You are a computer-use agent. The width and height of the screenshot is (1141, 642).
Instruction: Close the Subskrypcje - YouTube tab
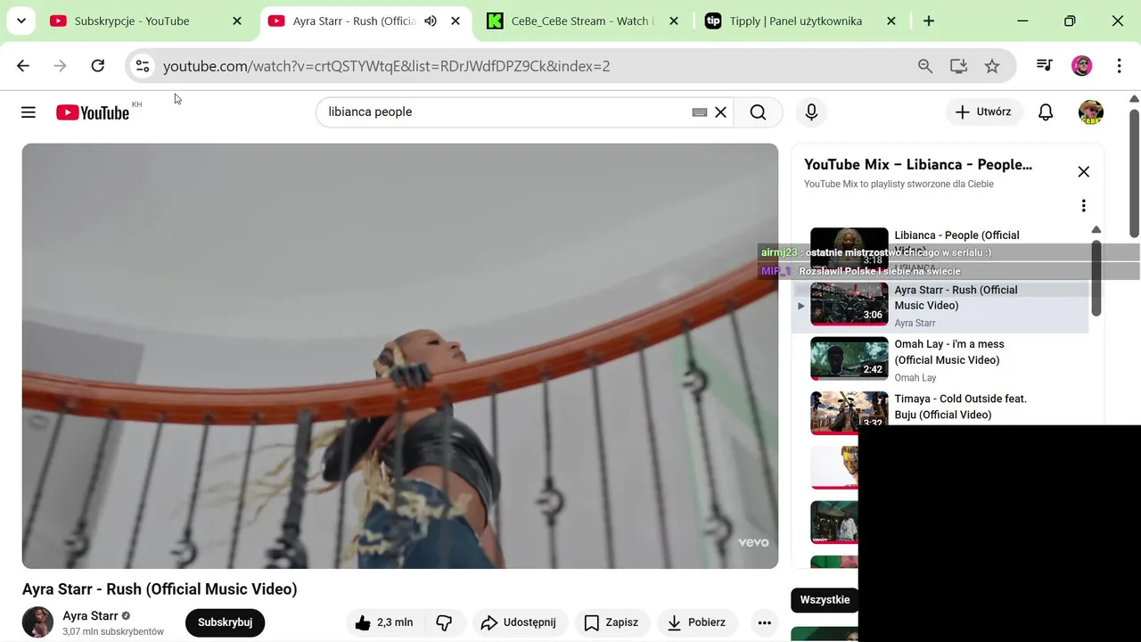[x=237, y=21]
